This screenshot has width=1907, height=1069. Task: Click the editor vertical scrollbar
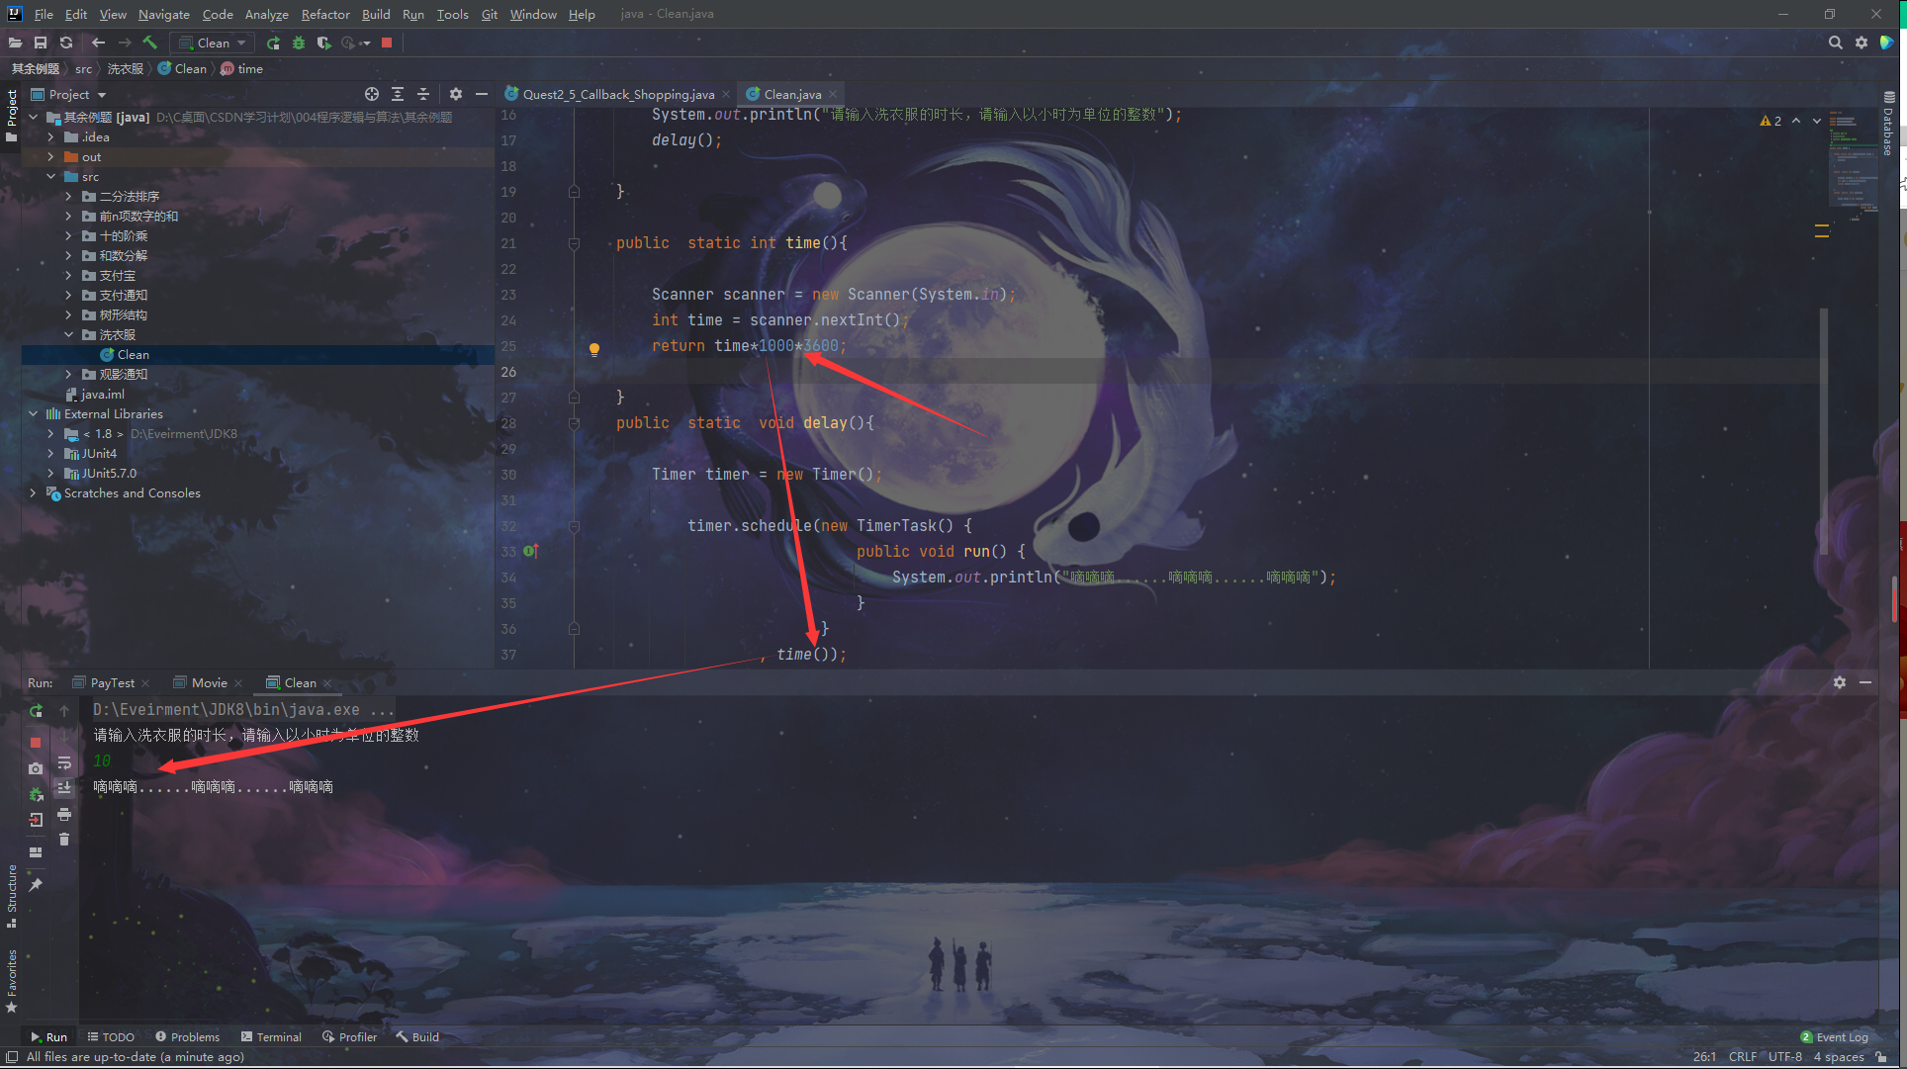click(1823, 431)
